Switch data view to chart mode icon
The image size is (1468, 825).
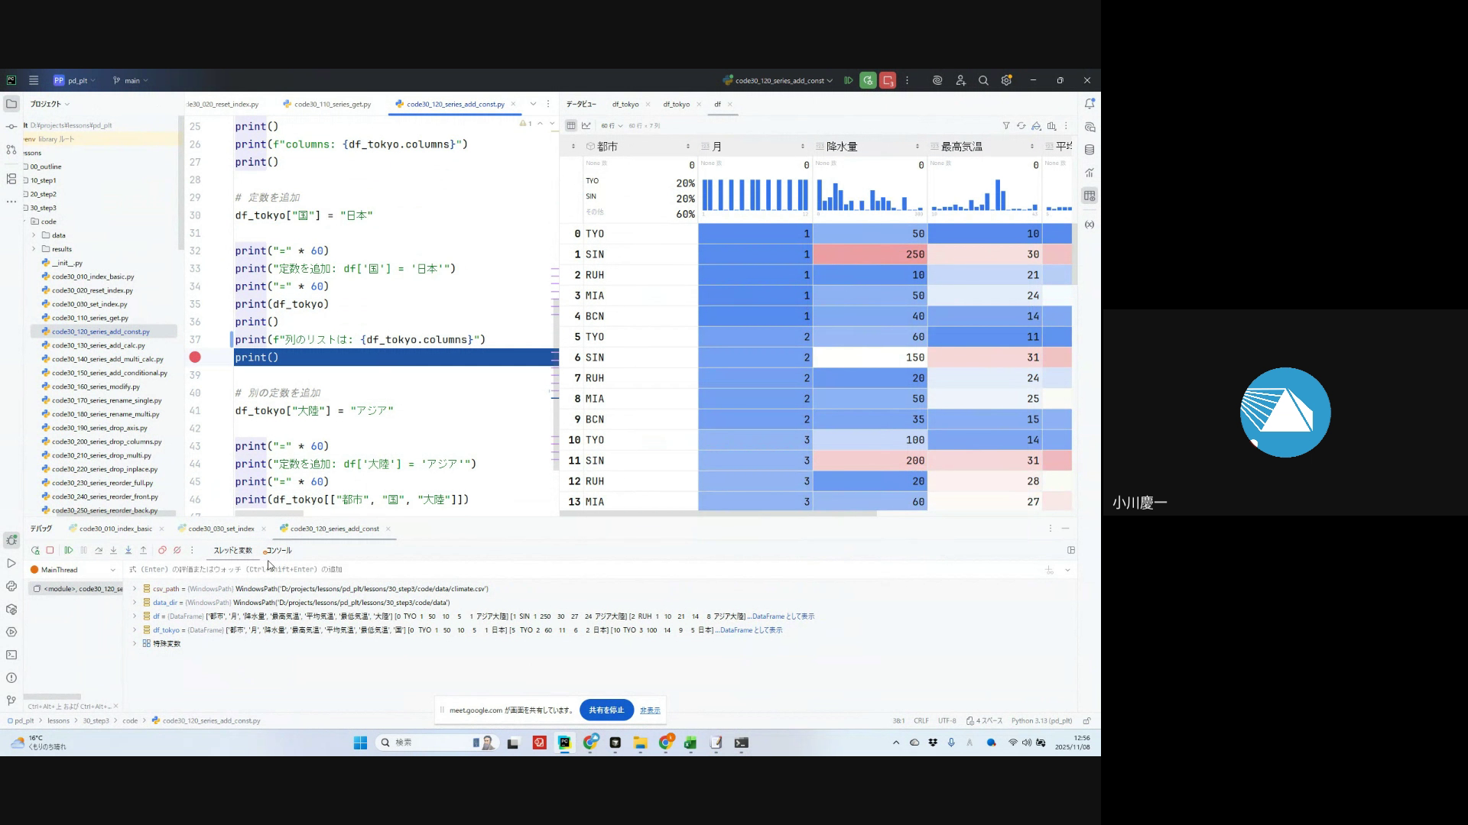coord(586,125)
